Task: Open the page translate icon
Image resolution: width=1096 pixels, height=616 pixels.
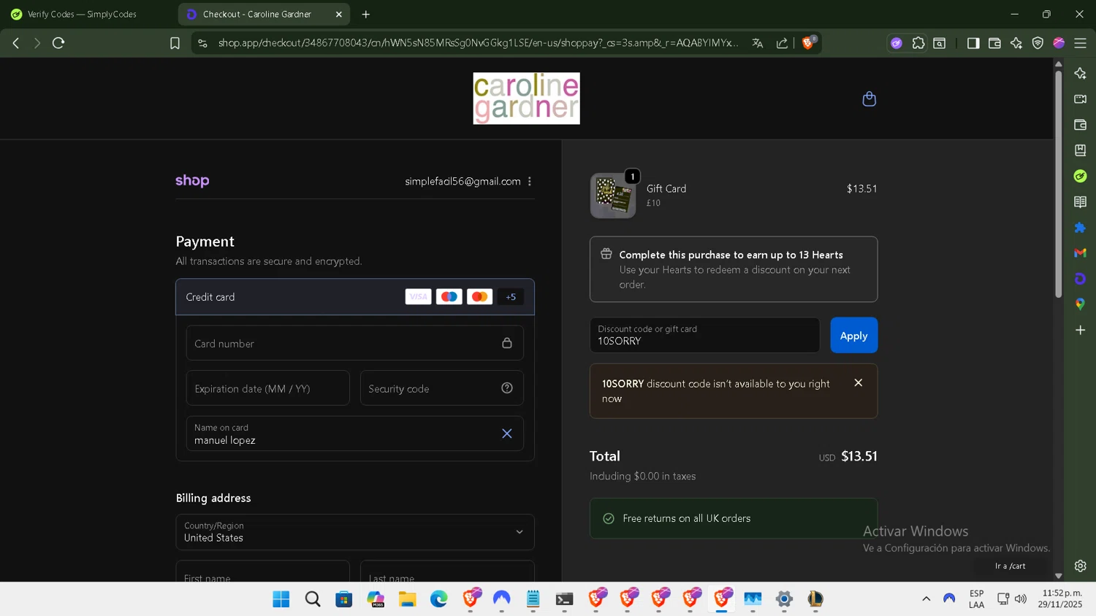Action: tap(758, 43)
